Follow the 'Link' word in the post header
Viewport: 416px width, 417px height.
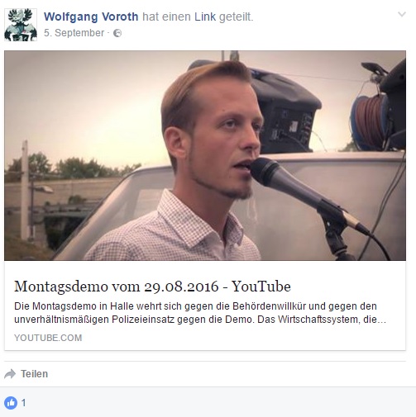(x=205, y=17)
